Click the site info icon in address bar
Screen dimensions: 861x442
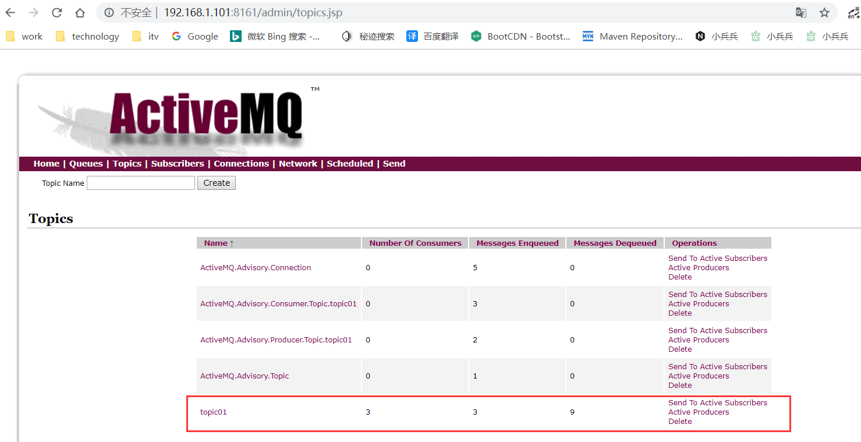[x=109, y=13]
